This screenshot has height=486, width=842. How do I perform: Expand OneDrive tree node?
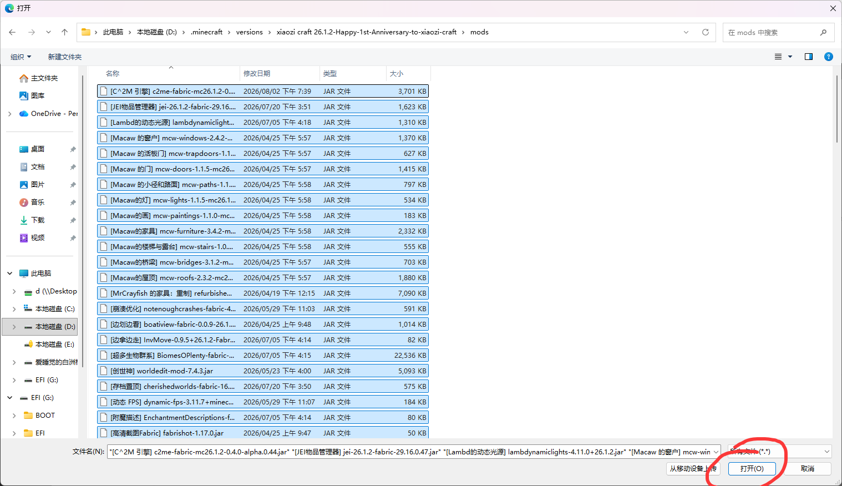(9, 114)
